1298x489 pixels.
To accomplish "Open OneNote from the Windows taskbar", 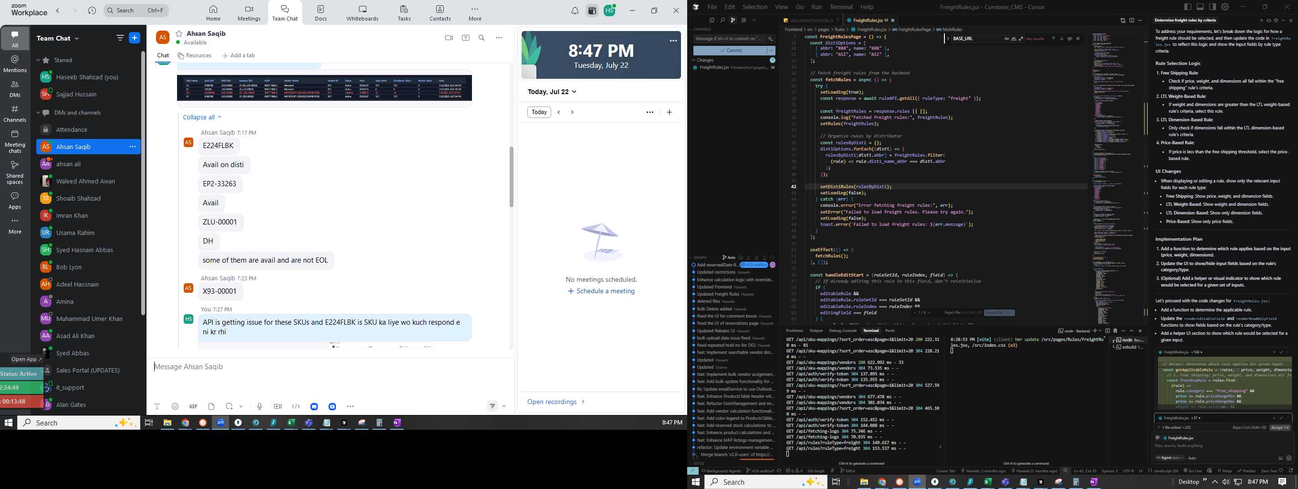I will 397,423.
